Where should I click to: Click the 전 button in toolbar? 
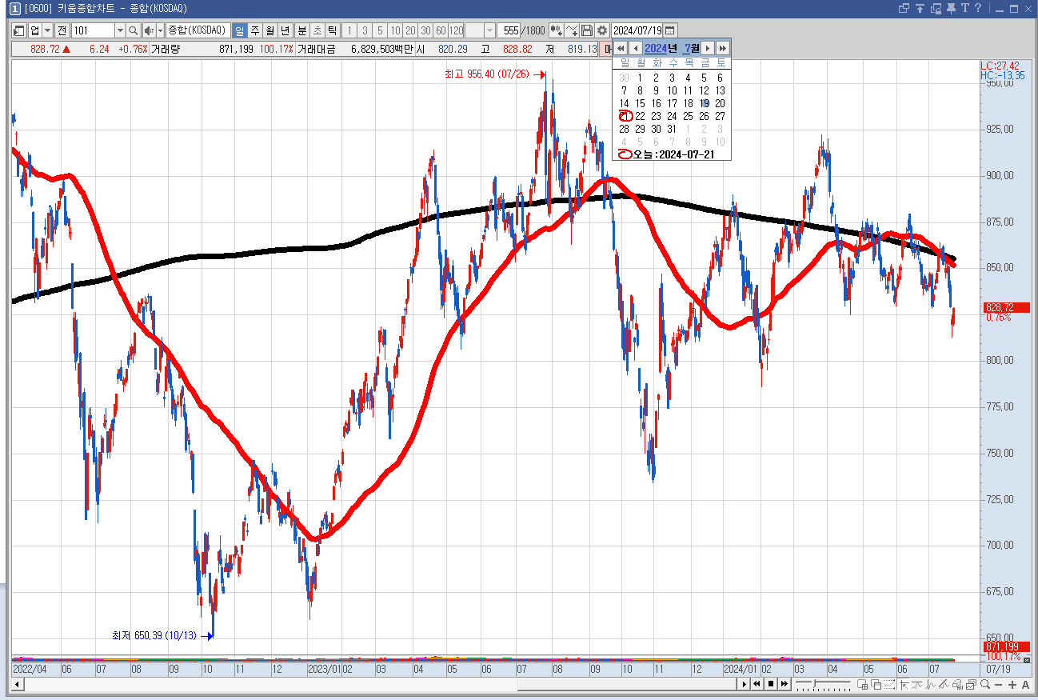pyautogui.click(x=62, y=30)
